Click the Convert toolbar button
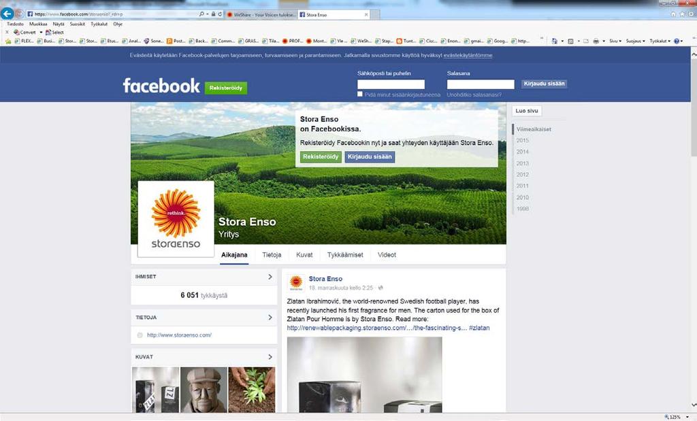The width and height of the screenshot is (697, 421). pyautogui.click(x=25, y=33)
